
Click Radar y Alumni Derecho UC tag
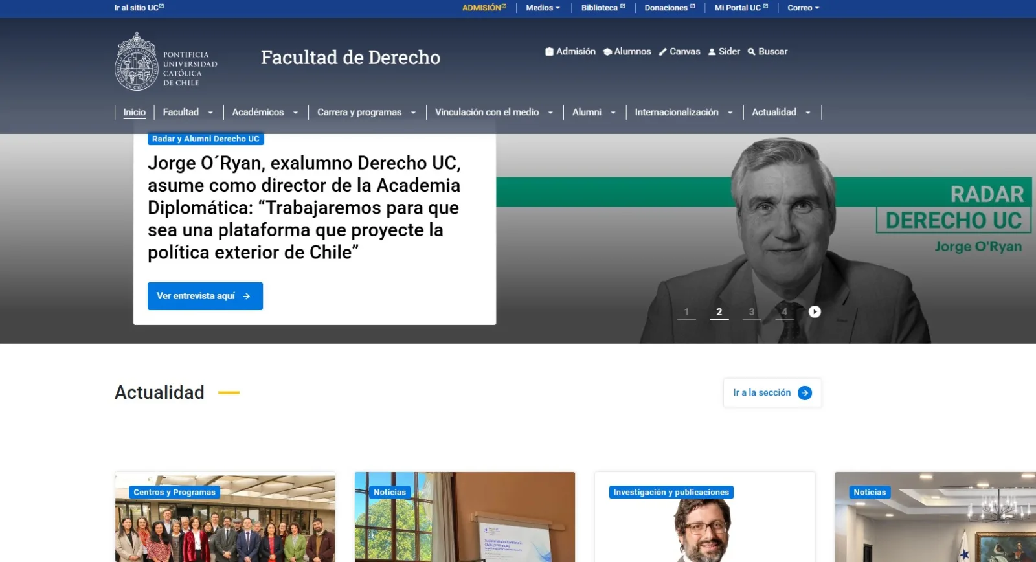click(206, 139)
